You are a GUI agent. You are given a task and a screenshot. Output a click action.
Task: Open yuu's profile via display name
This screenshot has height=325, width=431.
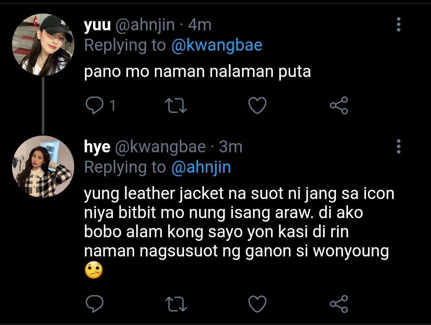[x=97, y=25]
